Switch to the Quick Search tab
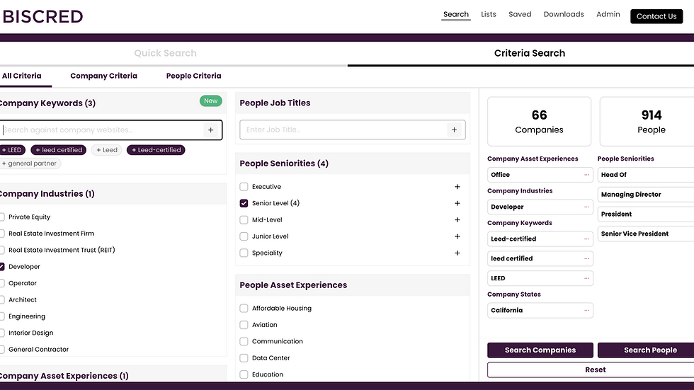Screen dimensions: 694x390 [x=166, y=53]
